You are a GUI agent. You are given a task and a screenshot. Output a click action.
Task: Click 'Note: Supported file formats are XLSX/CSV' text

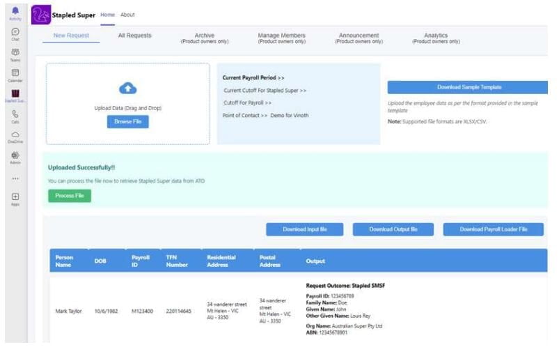437,122
